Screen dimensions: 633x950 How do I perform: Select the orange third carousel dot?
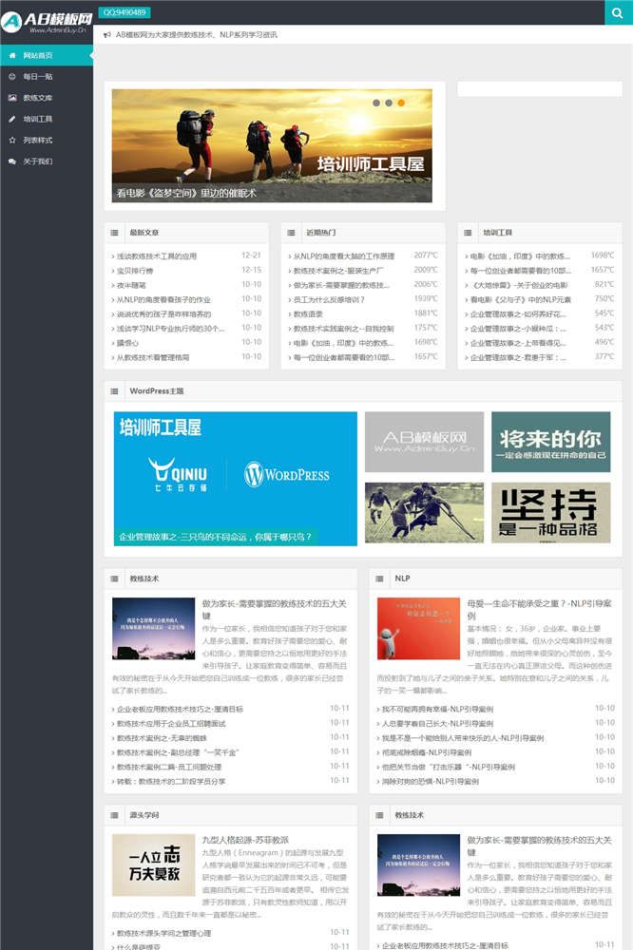(x=401, y=102)
